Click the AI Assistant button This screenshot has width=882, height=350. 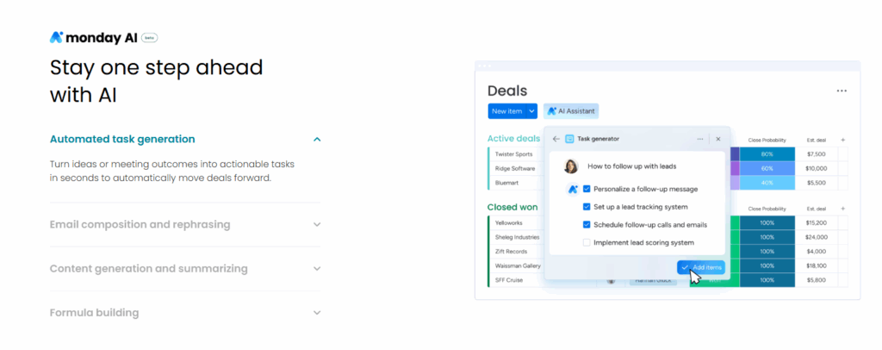(571, 111)
